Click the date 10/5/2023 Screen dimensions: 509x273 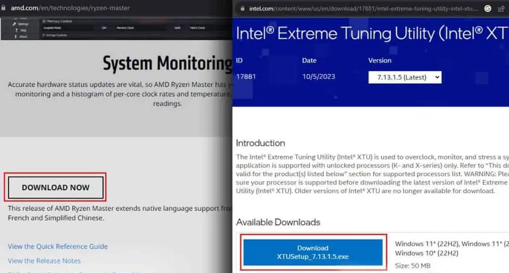[319, 76]
